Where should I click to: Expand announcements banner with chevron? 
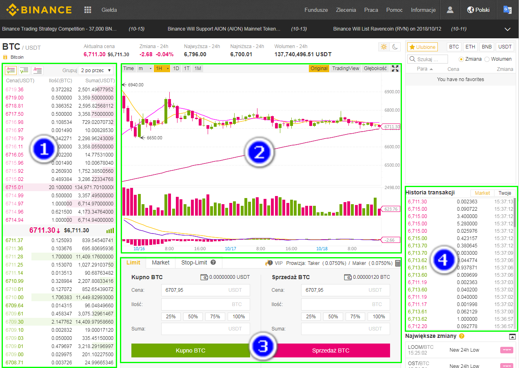click(x=508, y=29)
